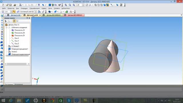
Task: Open Internet Explorer from the taskbar
Action: [x=11, y=100]
